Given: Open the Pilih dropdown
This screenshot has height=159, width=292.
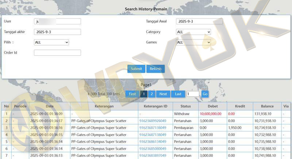Looking at the screenshot, I should (x=51, y=42).
